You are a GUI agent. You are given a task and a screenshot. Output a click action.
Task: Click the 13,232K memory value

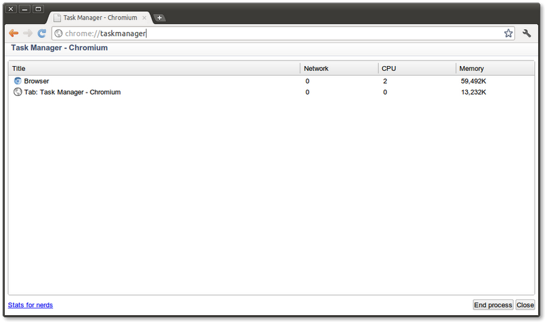click(x=473, y=92)
